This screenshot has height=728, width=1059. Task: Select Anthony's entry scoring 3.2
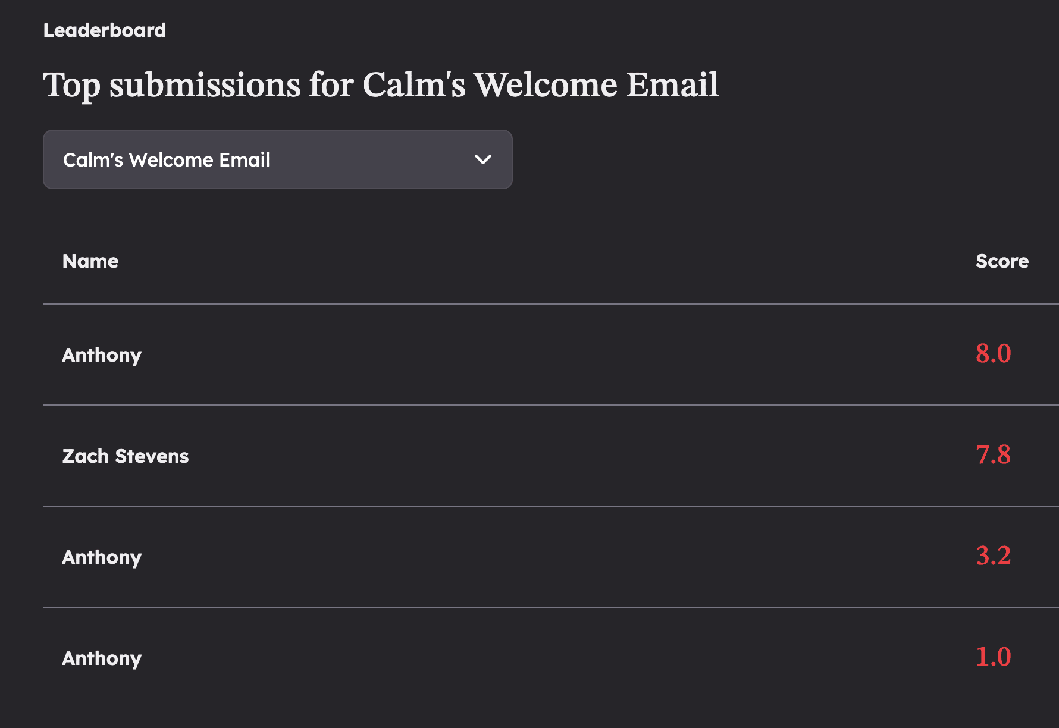551,557
